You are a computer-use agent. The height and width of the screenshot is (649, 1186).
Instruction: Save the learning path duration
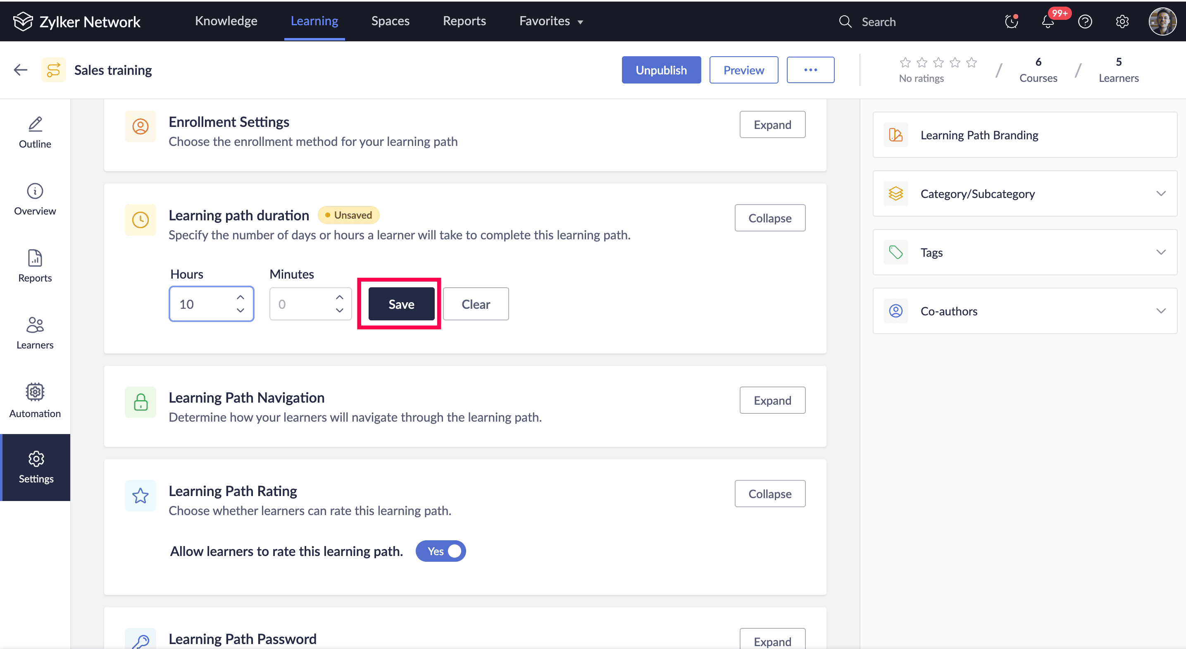[x=401, y=304]
